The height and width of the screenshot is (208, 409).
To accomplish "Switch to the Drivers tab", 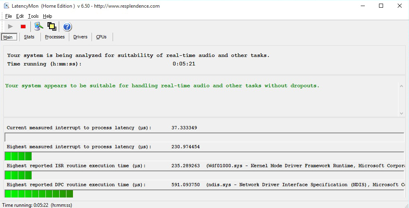I will tap(80, 37).
